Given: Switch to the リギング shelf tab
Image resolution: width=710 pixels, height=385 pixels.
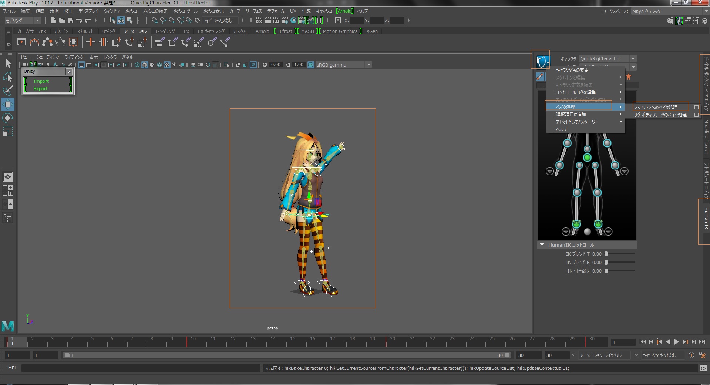Looking at the screenshot, I should (x=109, y=31).
